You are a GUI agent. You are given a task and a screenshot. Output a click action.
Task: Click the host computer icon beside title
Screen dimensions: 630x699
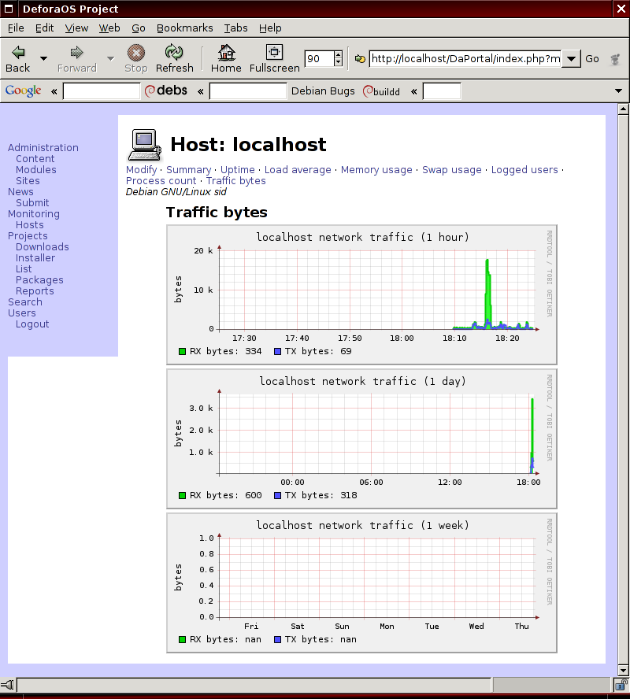click(x=144, y=145)
